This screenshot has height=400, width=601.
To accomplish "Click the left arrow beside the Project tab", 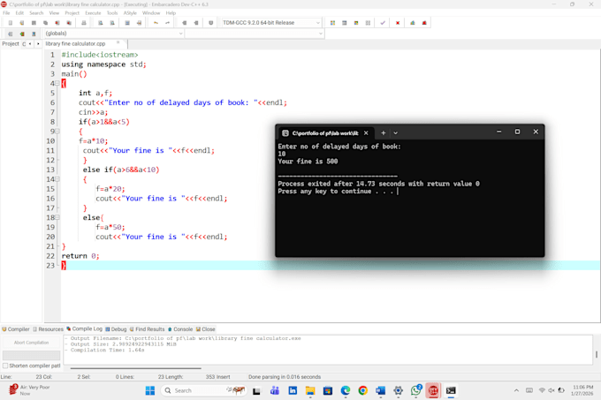I will [30, 43].
